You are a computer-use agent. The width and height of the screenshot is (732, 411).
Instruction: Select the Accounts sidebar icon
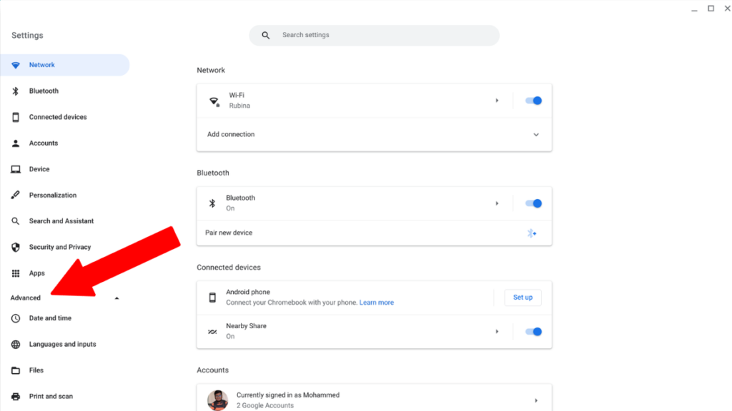tap(16, 143)
